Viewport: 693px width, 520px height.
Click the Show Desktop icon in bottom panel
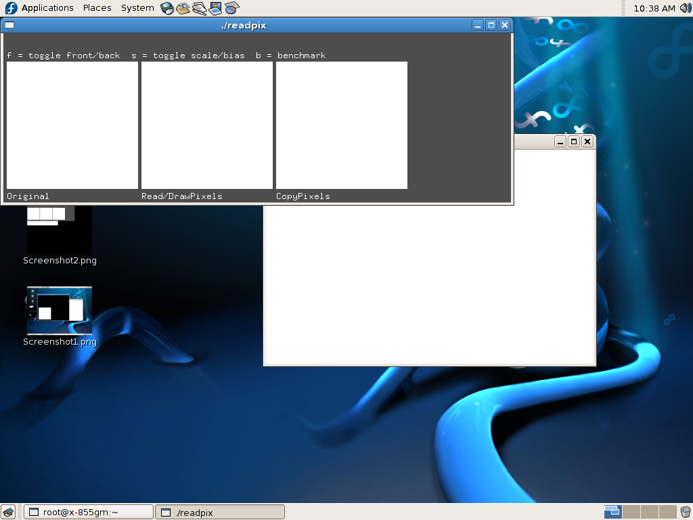(x=8, y=512)
